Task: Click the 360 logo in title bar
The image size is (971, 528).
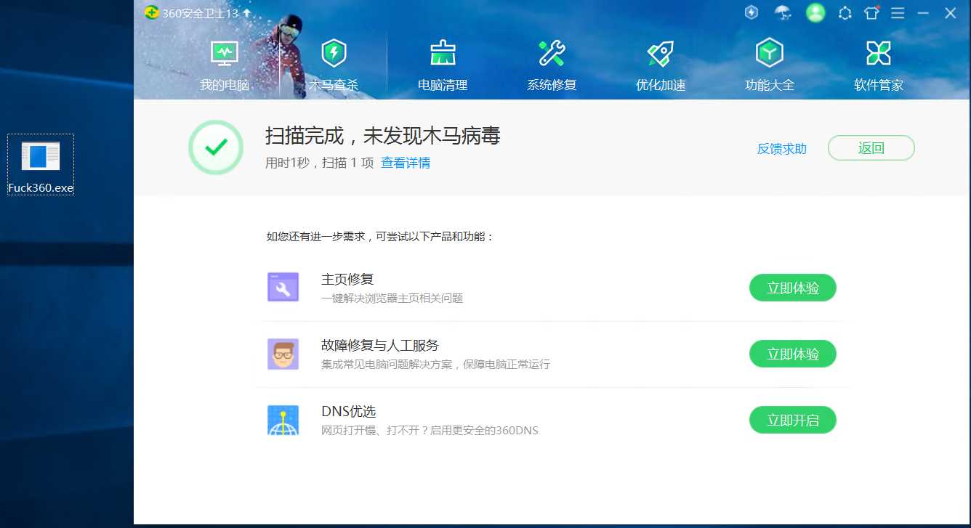Action: pos(152,12)
